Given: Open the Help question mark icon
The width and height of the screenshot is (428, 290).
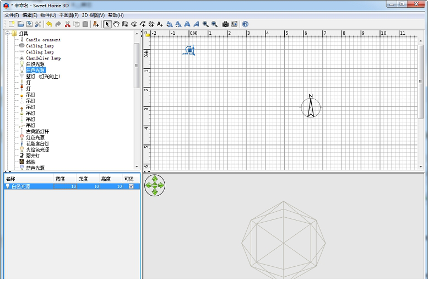Looking at the screenshot, I should (x=245, y=24).
